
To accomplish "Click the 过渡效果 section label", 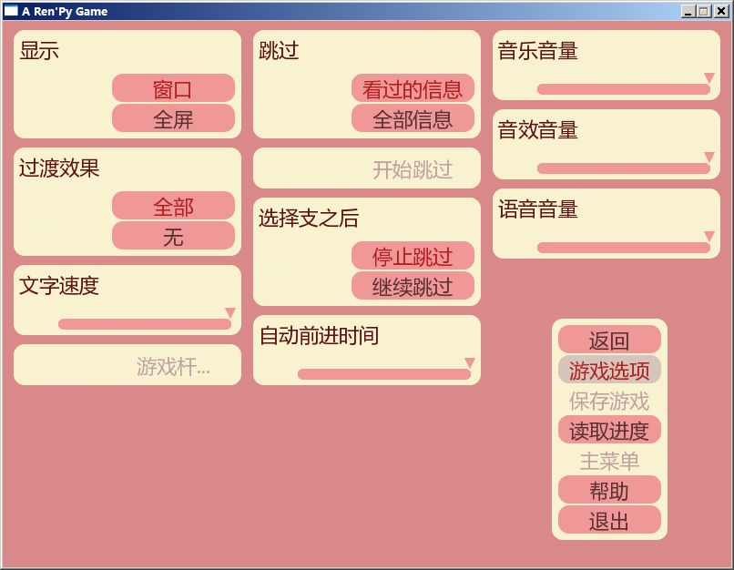I will click(x=59, y=168).
